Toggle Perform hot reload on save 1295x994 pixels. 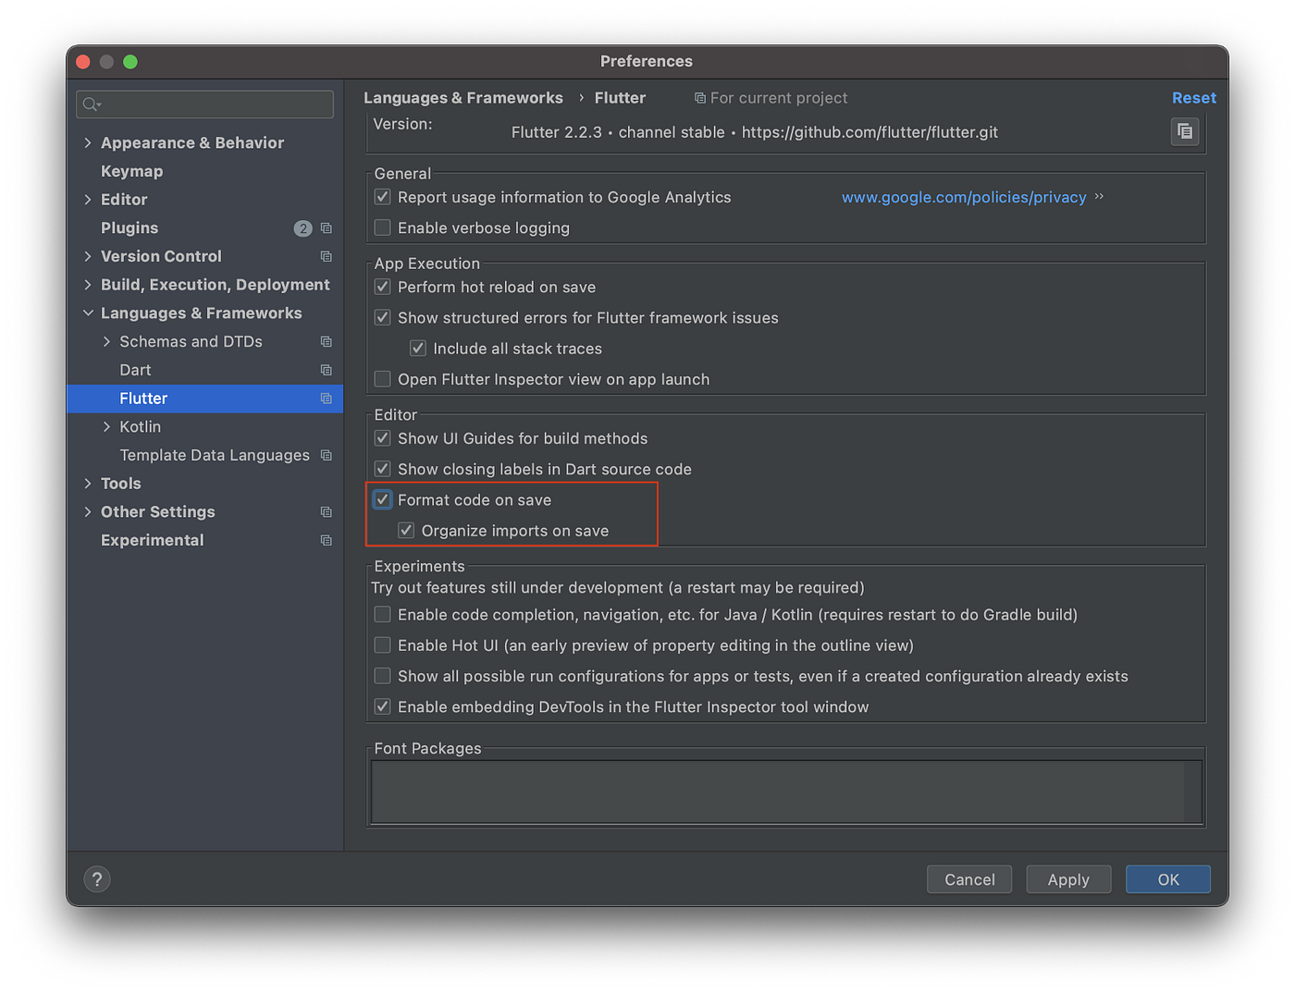[x=382, y=287]
